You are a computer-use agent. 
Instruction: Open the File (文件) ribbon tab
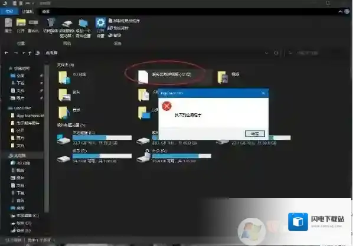coord(9,11)
